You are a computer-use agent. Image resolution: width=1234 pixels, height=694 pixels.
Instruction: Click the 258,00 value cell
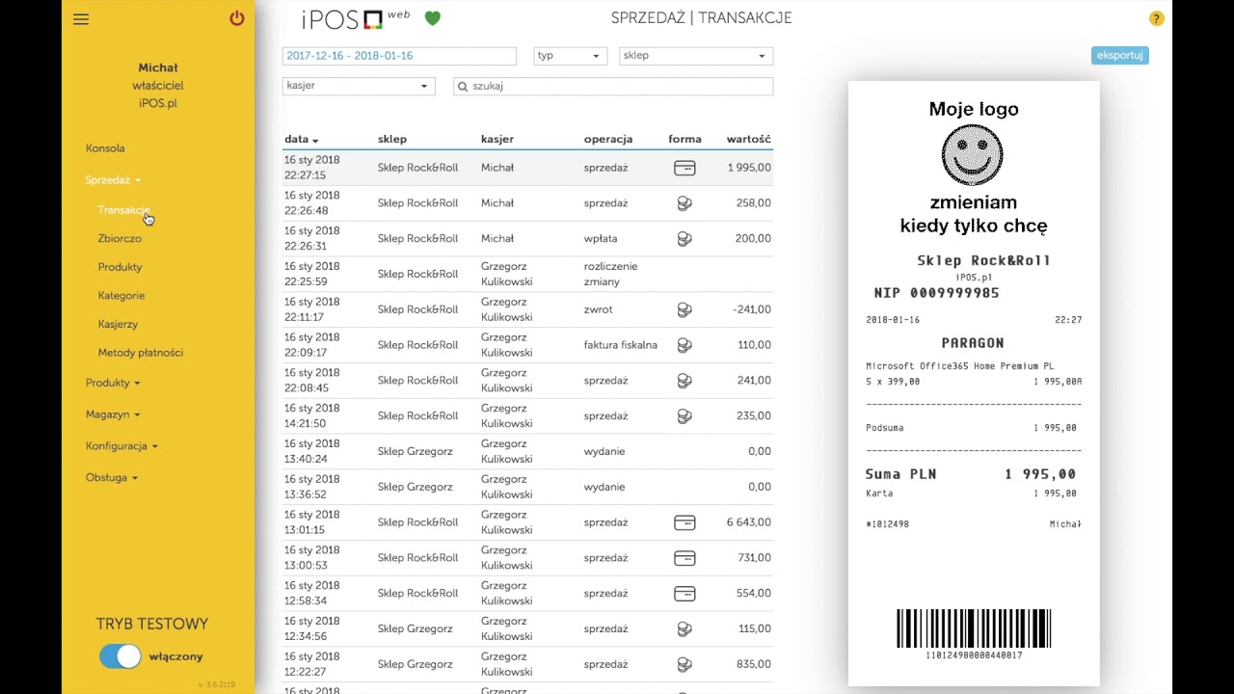tap(754, 203)
